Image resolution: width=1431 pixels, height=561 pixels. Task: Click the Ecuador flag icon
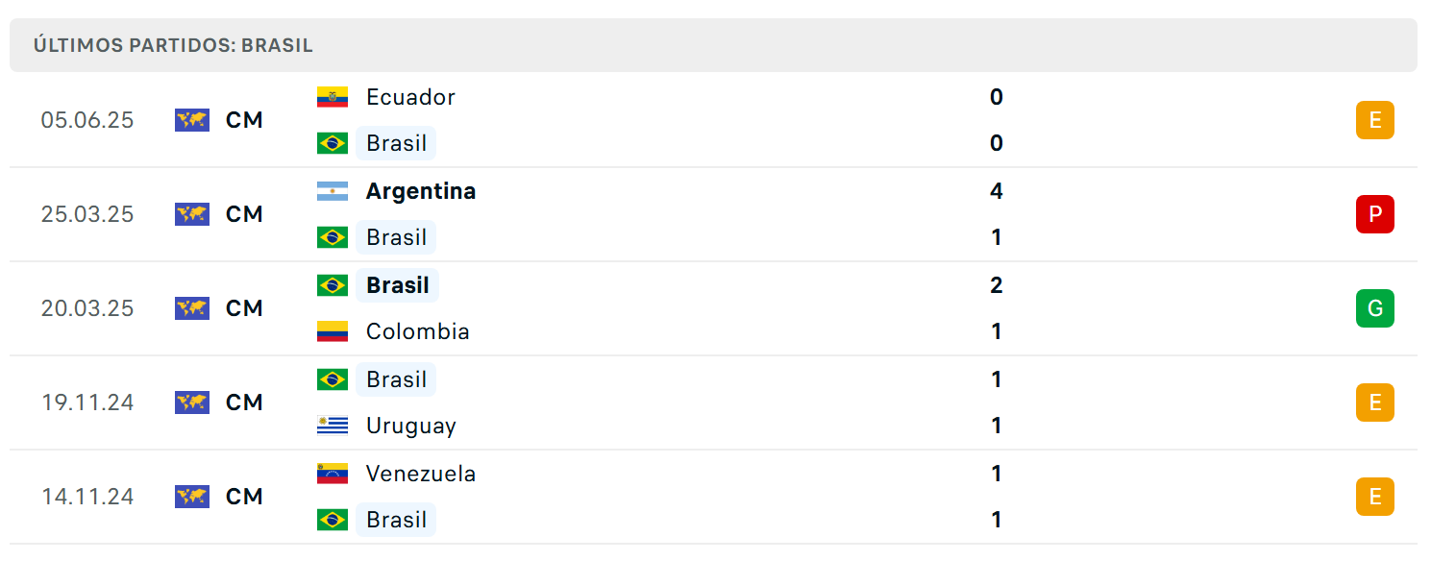pos(333,97)
